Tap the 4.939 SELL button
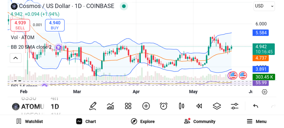 click(20, 25)
